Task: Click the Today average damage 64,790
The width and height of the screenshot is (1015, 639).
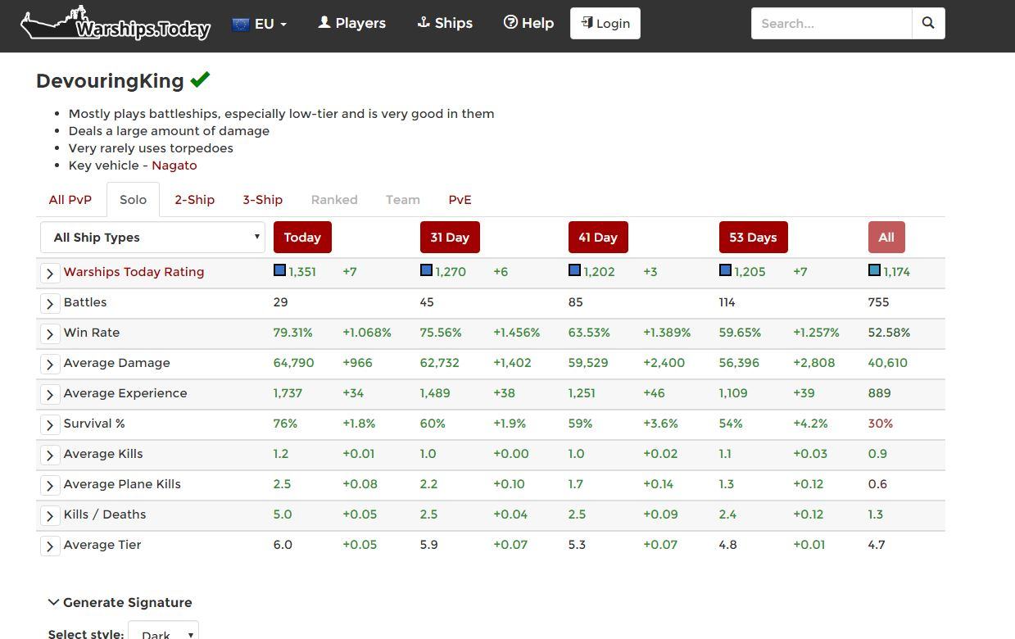Action: pyautogui.click(x=293, y=362)
